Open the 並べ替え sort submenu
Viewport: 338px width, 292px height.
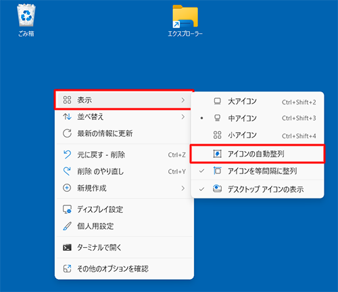click(124, 117)
